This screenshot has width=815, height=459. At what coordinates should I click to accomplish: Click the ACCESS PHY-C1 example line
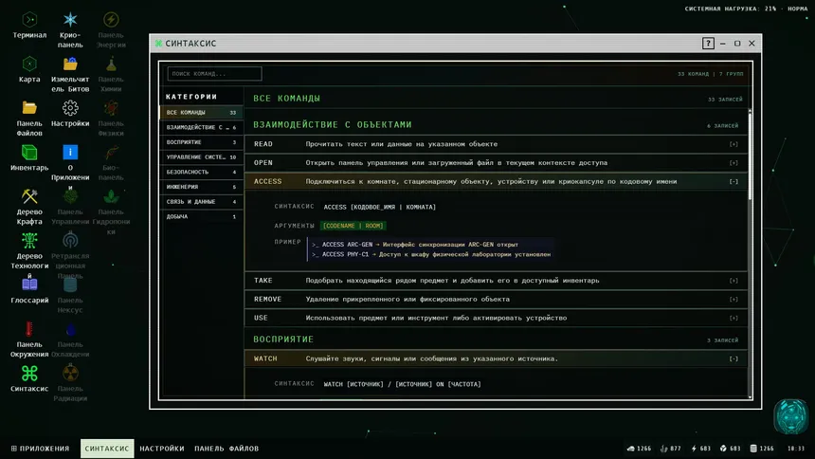click(431, 254)
